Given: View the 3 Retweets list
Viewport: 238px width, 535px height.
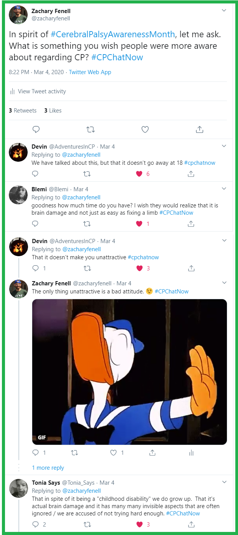Looking at the screenshot, I should (x=23, y=111).
